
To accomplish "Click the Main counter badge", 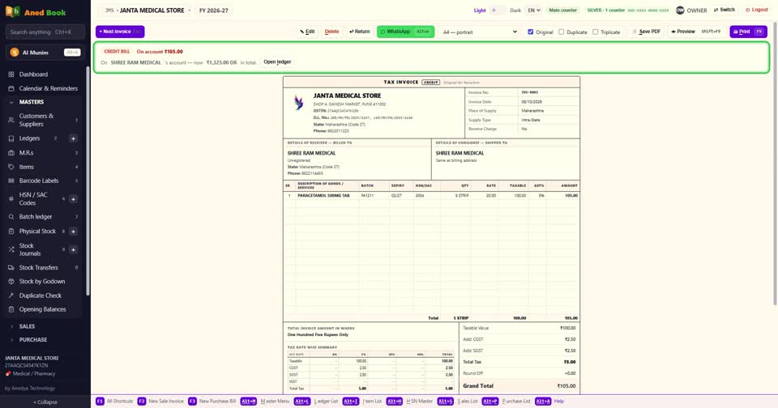I will [x=562, y=10].
